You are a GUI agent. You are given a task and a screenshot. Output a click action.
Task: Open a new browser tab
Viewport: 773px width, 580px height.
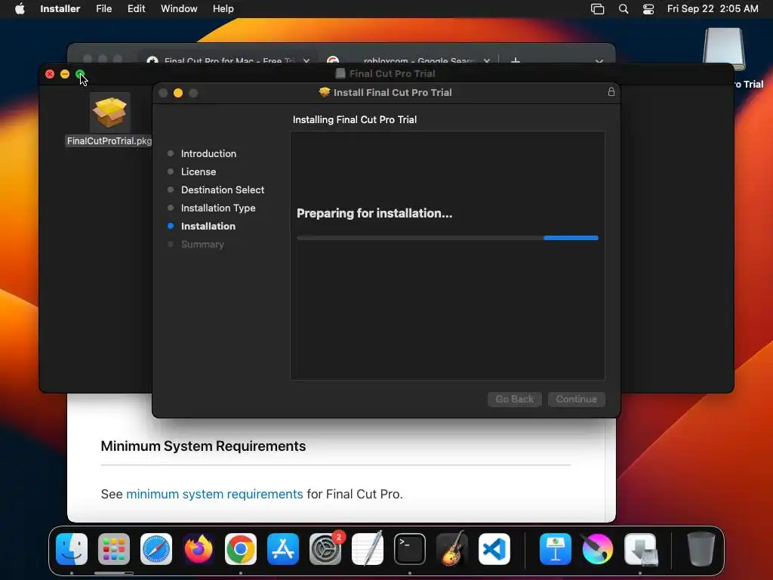click(515, 60)
